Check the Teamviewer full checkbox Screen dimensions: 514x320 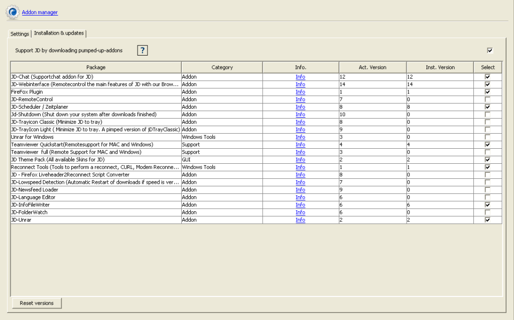tap(487, 152)
